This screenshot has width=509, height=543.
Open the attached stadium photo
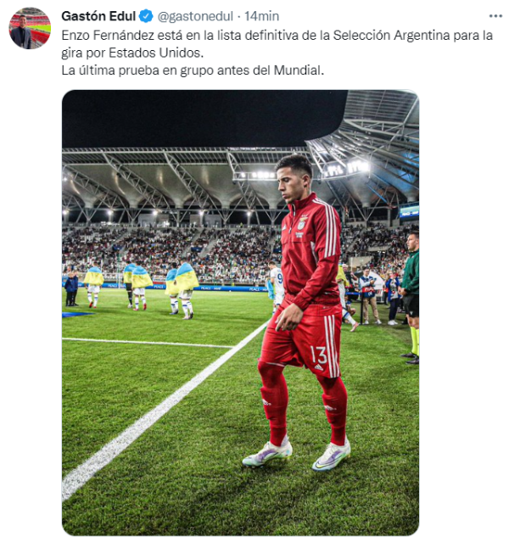pyautogui.click(x=240, y=313)
